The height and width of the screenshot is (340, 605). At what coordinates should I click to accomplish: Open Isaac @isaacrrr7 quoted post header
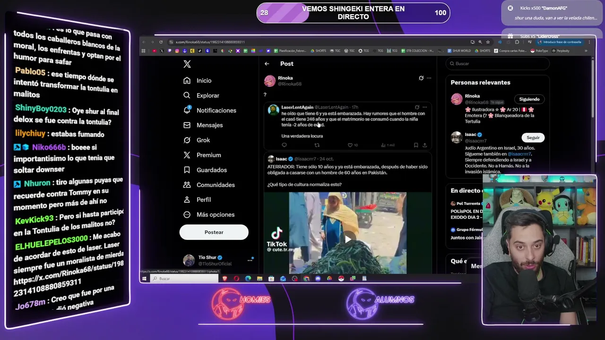301,159
